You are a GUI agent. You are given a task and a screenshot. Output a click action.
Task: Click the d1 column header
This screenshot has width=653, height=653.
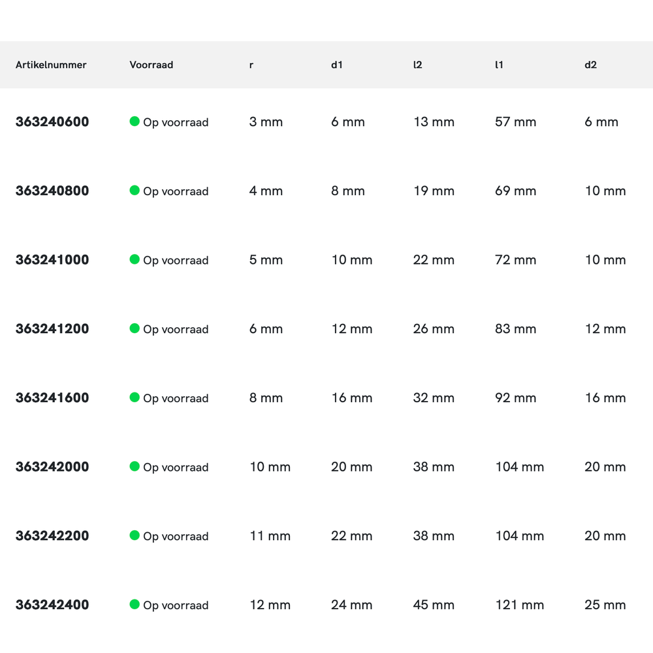point(337,65)
